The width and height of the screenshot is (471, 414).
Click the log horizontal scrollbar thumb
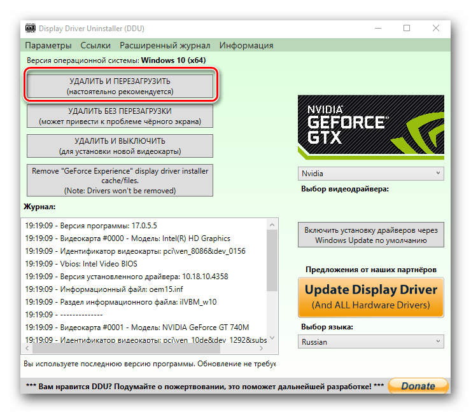coord(126,348)
